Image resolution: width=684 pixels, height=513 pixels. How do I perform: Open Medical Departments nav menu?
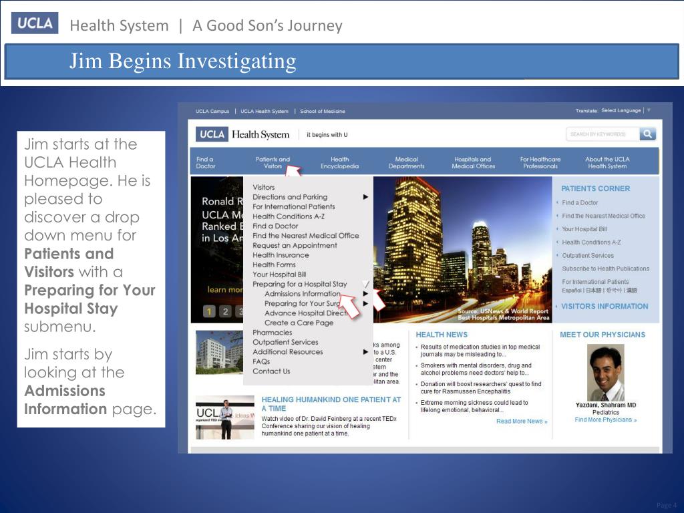click(x=407, y=163)
